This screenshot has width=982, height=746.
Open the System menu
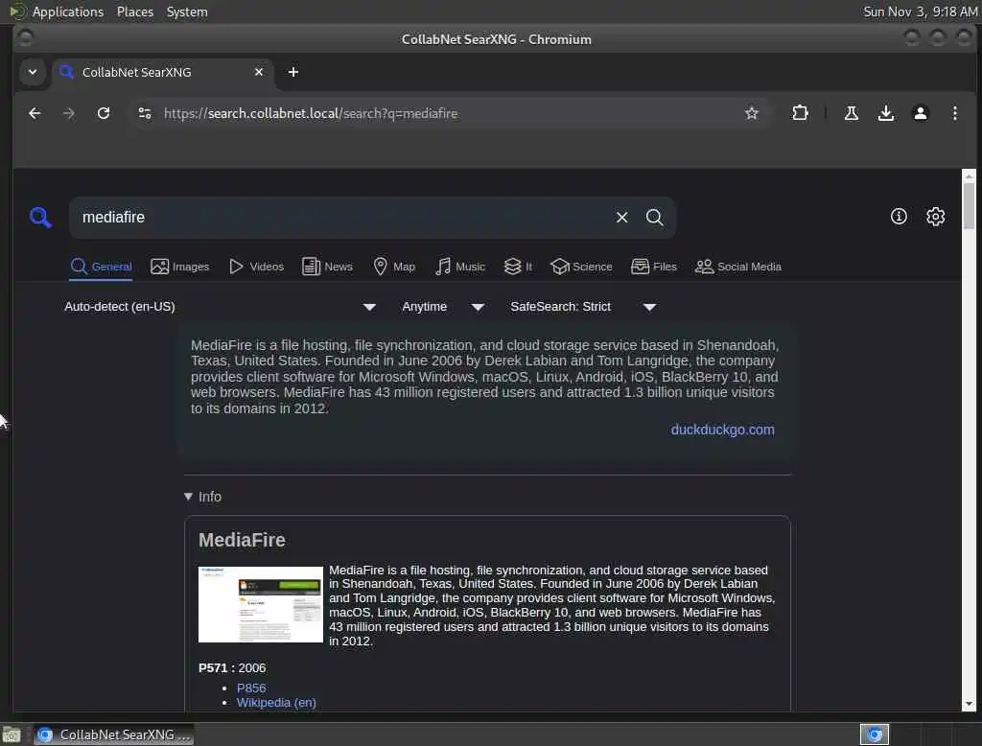coord(187,12)
